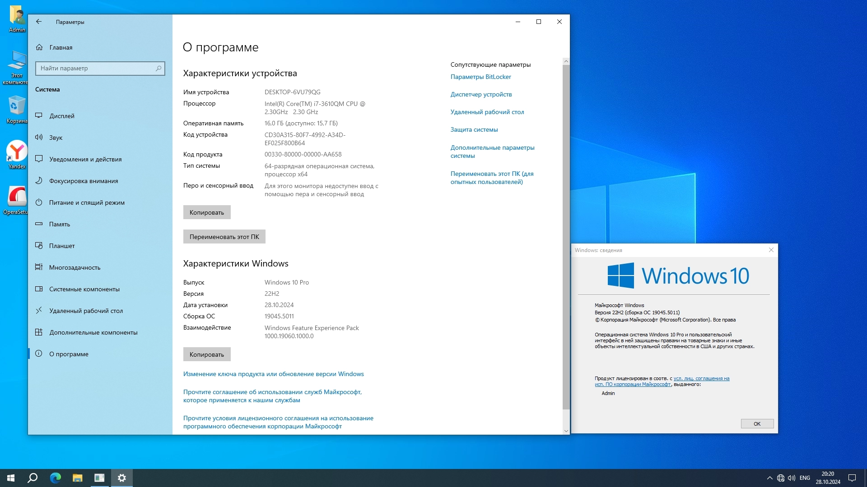This screenshot has height=487, width=867.
Task: Go back with the arrow icon
Action: coord(39,22)
